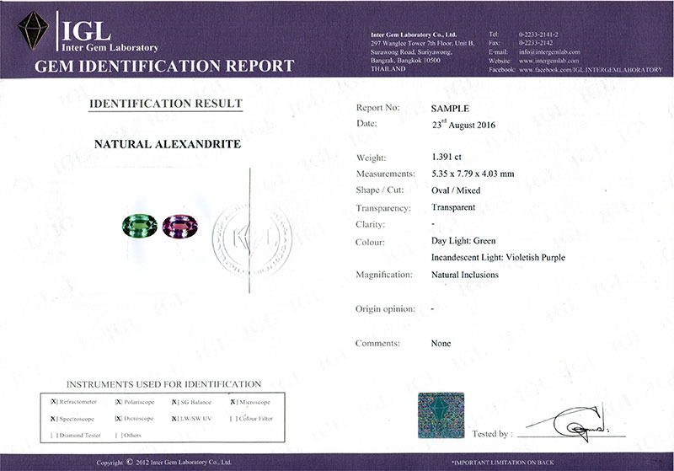674x471 pixels.
Task: Click the green alexandrite gemstone photo
Action: [x=140, y=226]
